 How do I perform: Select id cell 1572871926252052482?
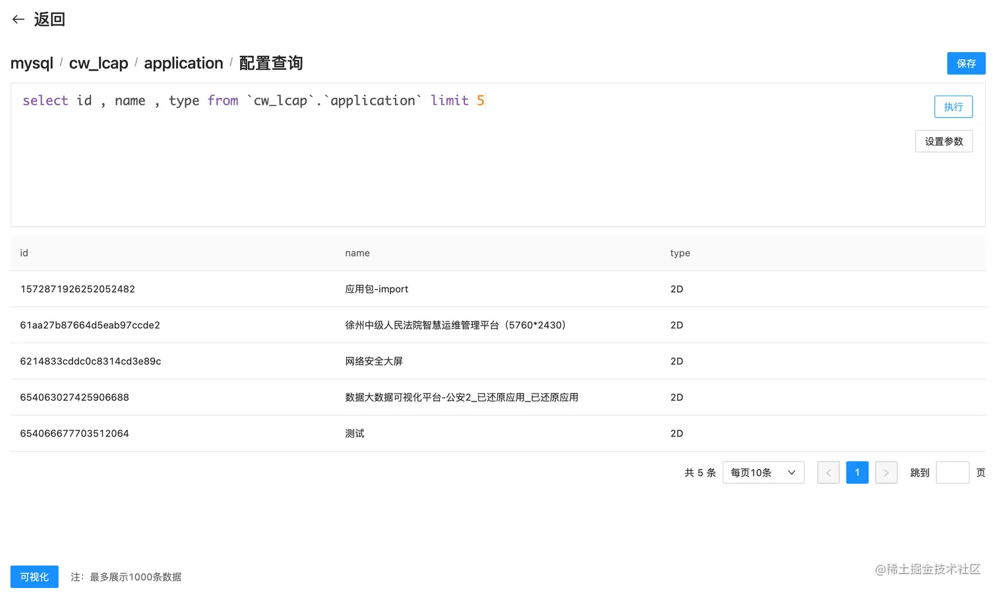(78, 289)
